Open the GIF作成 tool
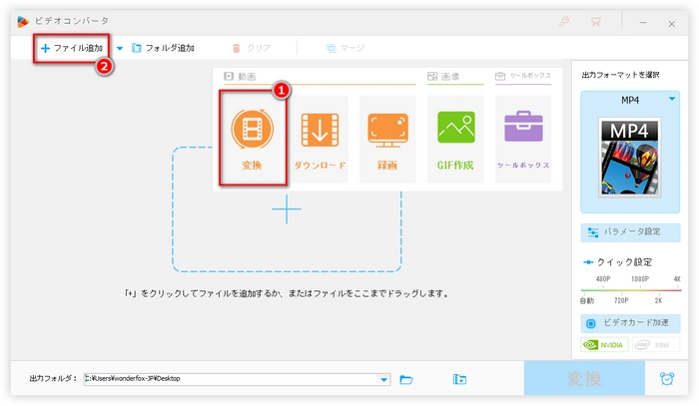 coord(455,139)
